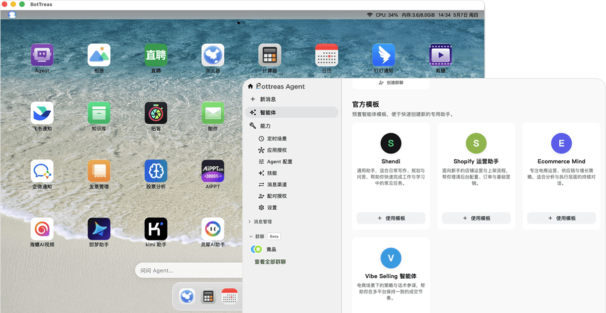The width and height of the screenshot is (606, 313).
Task: Expand the 消息管理 section
Action: pyautogui.click(x=260, y=222)
